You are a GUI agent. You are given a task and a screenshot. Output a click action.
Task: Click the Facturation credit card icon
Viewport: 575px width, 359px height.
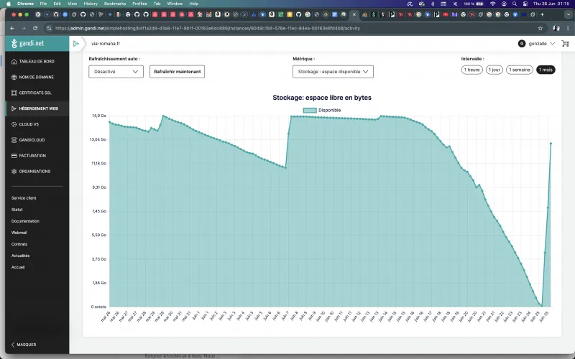point(14,155)
